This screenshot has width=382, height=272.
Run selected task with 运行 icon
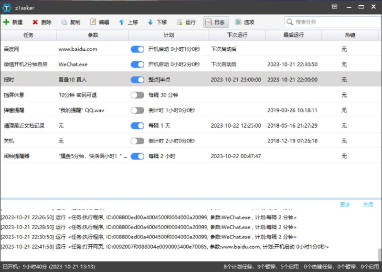tap(180, 22)
